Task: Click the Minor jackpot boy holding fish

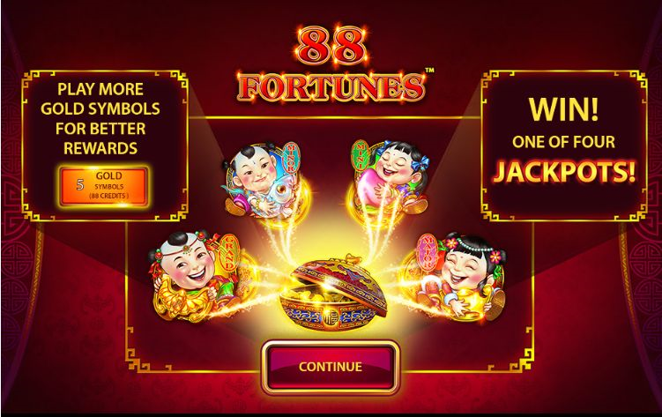Action: pyautogui.click(x=260, y=181)
